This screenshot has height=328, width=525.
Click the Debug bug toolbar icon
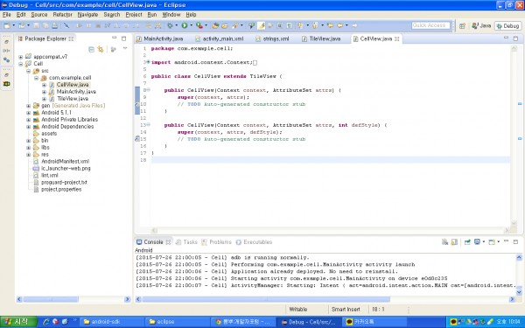tap(170, 25)
